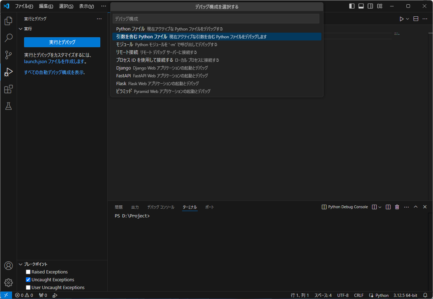
Task: Click the remote window icon bottom-left
Action: tap(6, 295)
